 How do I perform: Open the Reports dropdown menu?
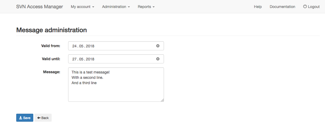coord(146,7)
